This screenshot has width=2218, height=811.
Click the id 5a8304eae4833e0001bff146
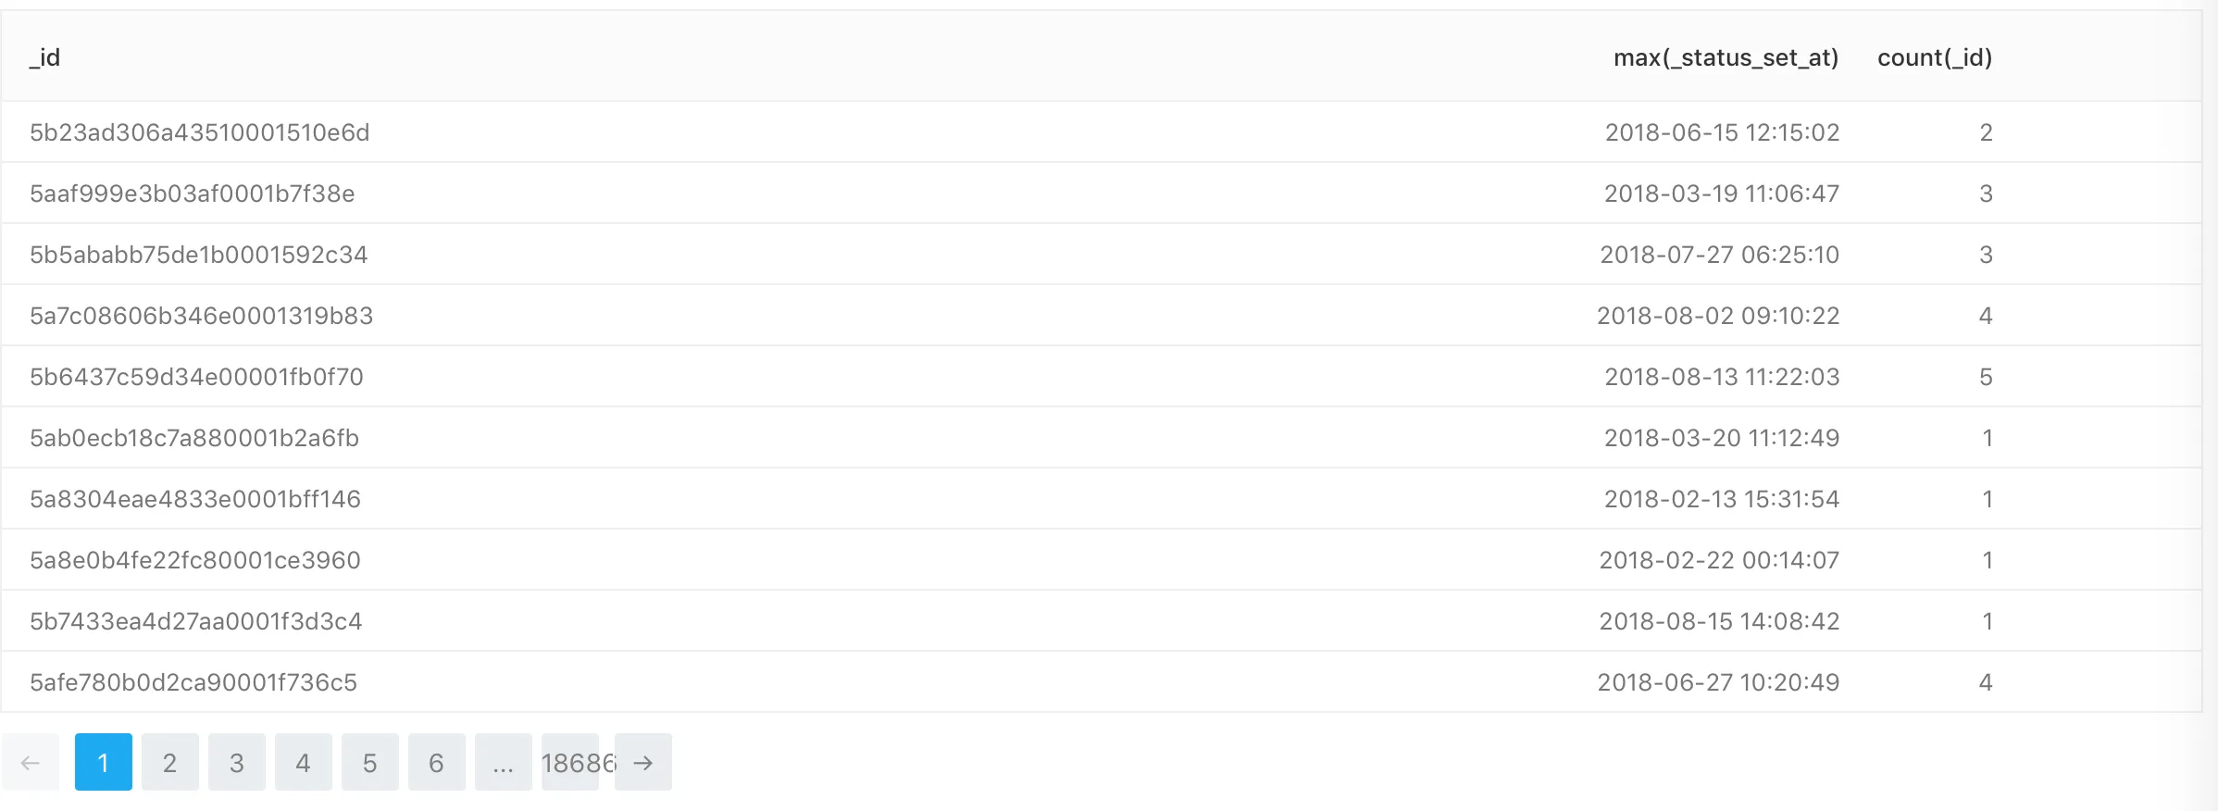point(194,499)
